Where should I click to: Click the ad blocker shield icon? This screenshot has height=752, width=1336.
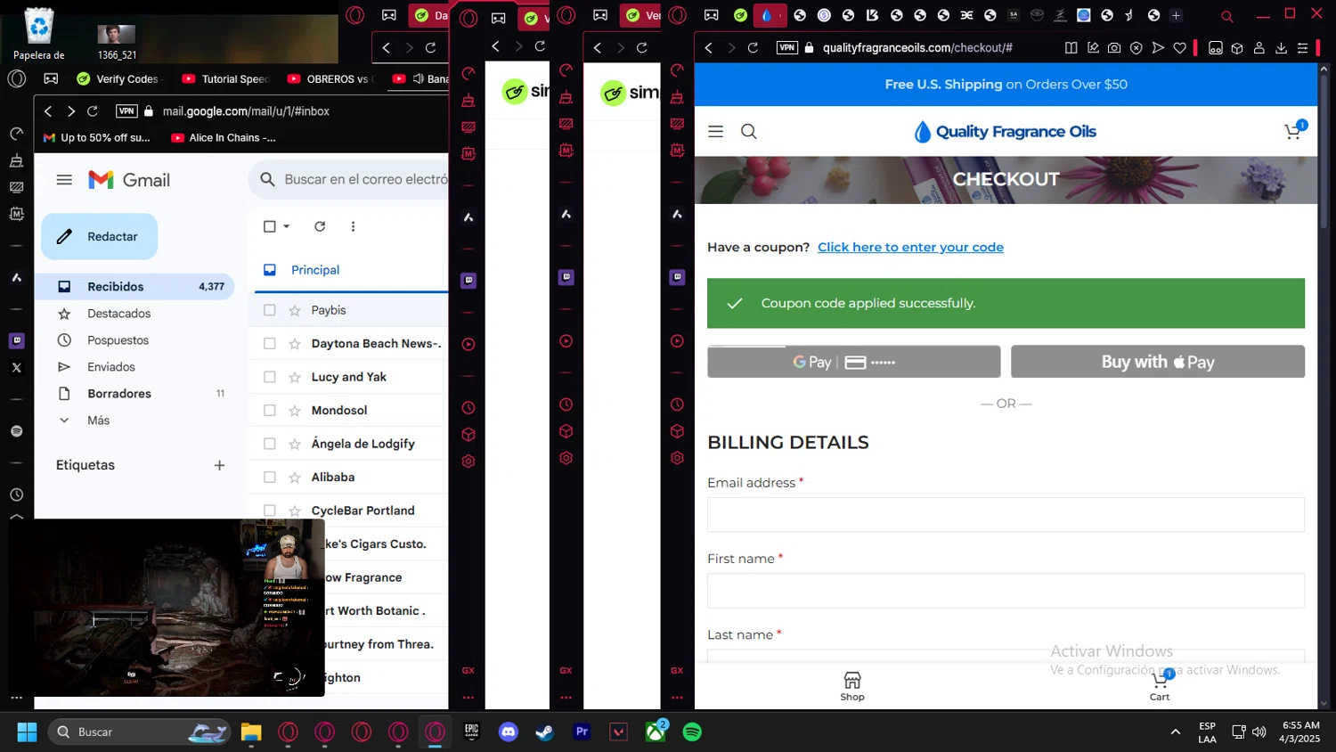[x=1136, y=48]
